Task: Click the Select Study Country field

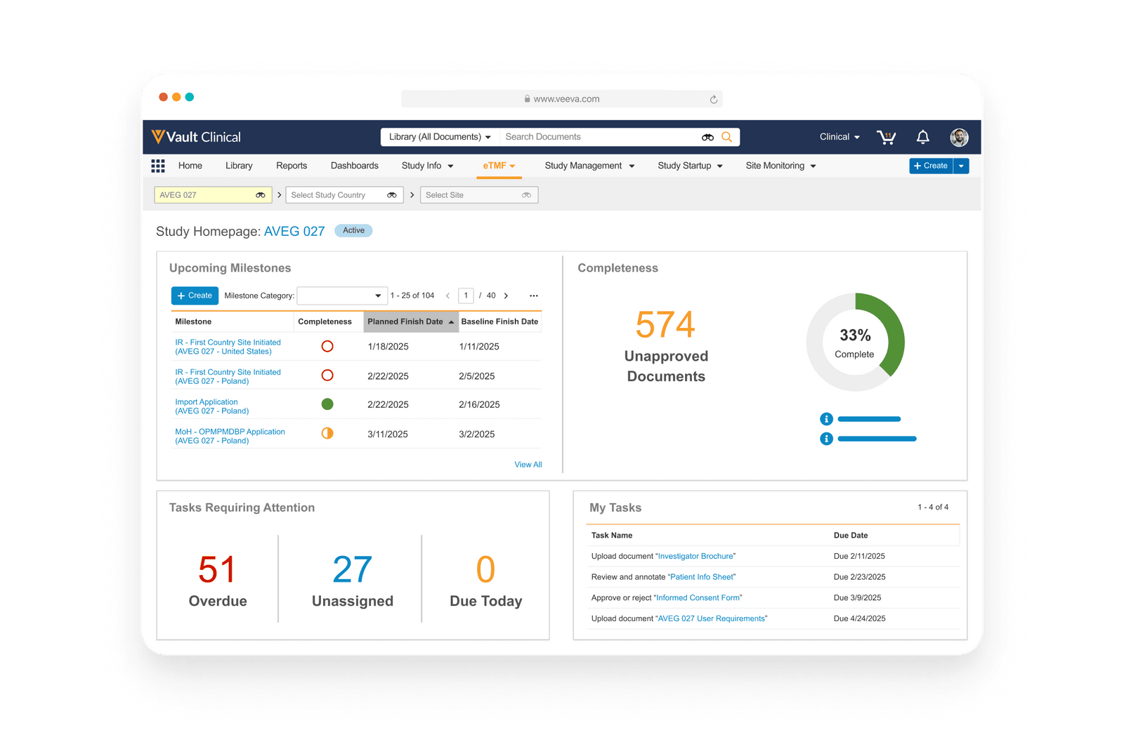Action: [x=337, y=195]
